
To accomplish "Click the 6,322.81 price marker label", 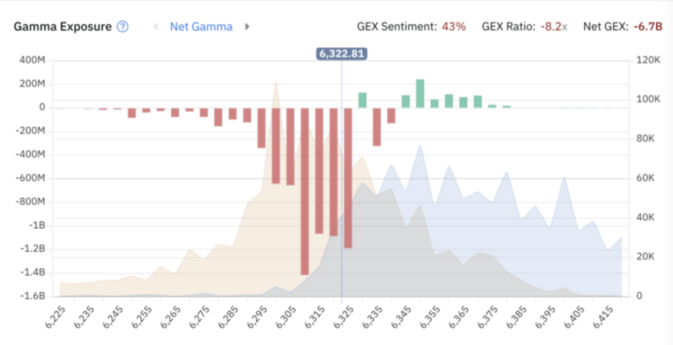I will coord(342,54).
